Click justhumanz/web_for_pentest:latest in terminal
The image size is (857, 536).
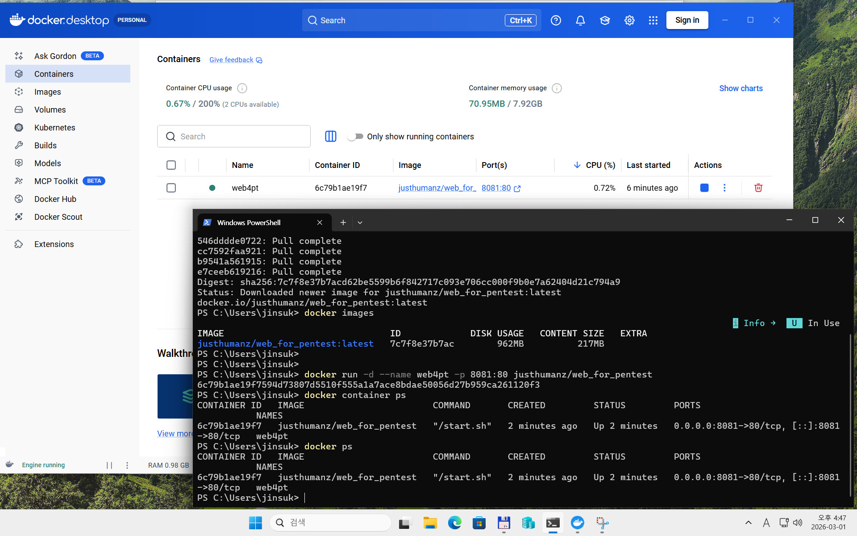[x=285, y=343]
